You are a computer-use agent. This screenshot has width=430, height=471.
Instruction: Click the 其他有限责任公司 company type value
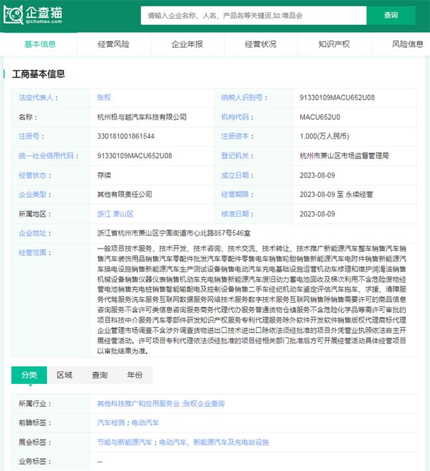[x=124, y=195]
